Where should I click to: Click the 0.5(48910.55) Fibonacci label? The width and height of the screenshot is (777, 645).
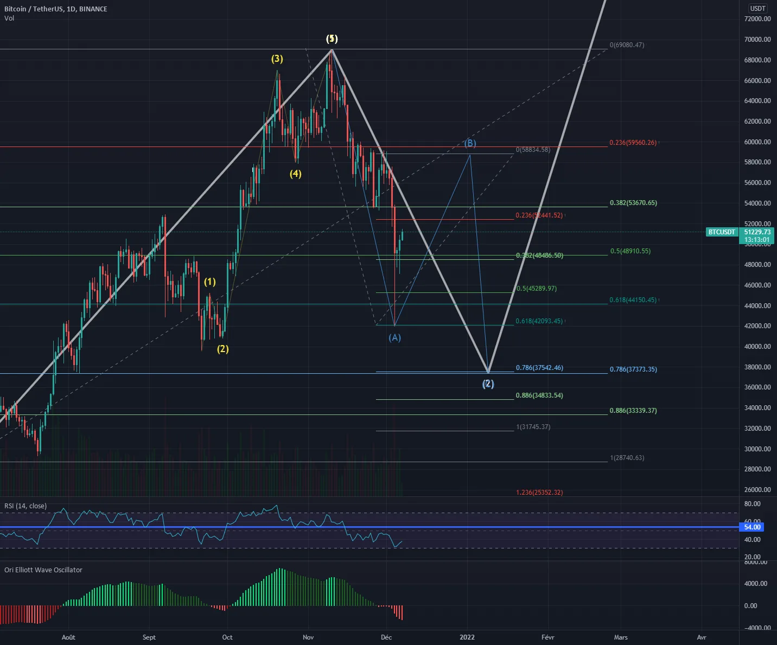[x=630, y=251]
